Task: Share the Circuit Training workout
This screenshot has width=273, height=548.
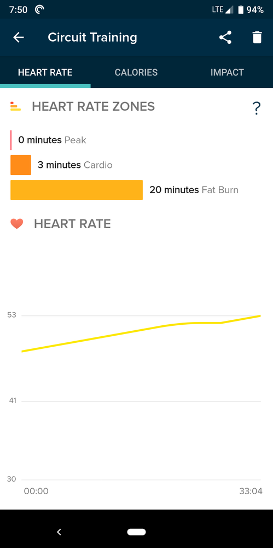Action: click(225, 37)
